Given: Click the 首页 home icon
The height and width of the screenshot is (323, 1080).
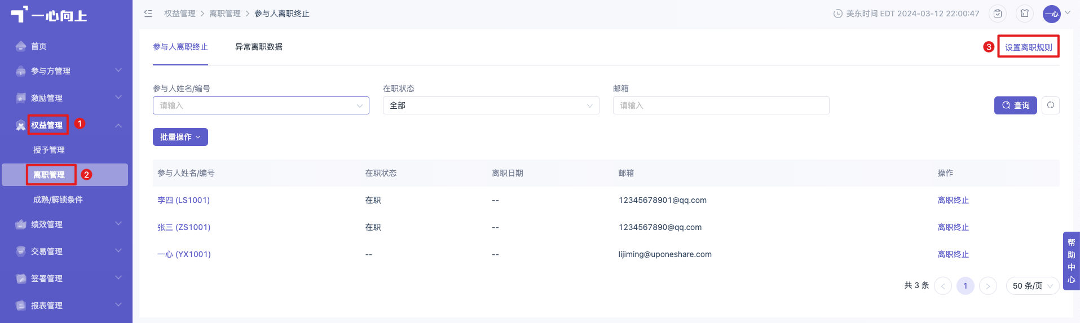Looking at the screenshot, I should pos(21,46).
